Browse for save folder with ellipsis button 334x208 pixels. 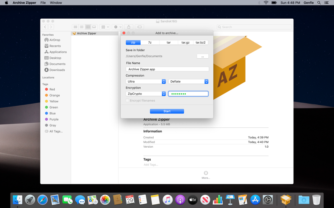(x=202, y=56)
